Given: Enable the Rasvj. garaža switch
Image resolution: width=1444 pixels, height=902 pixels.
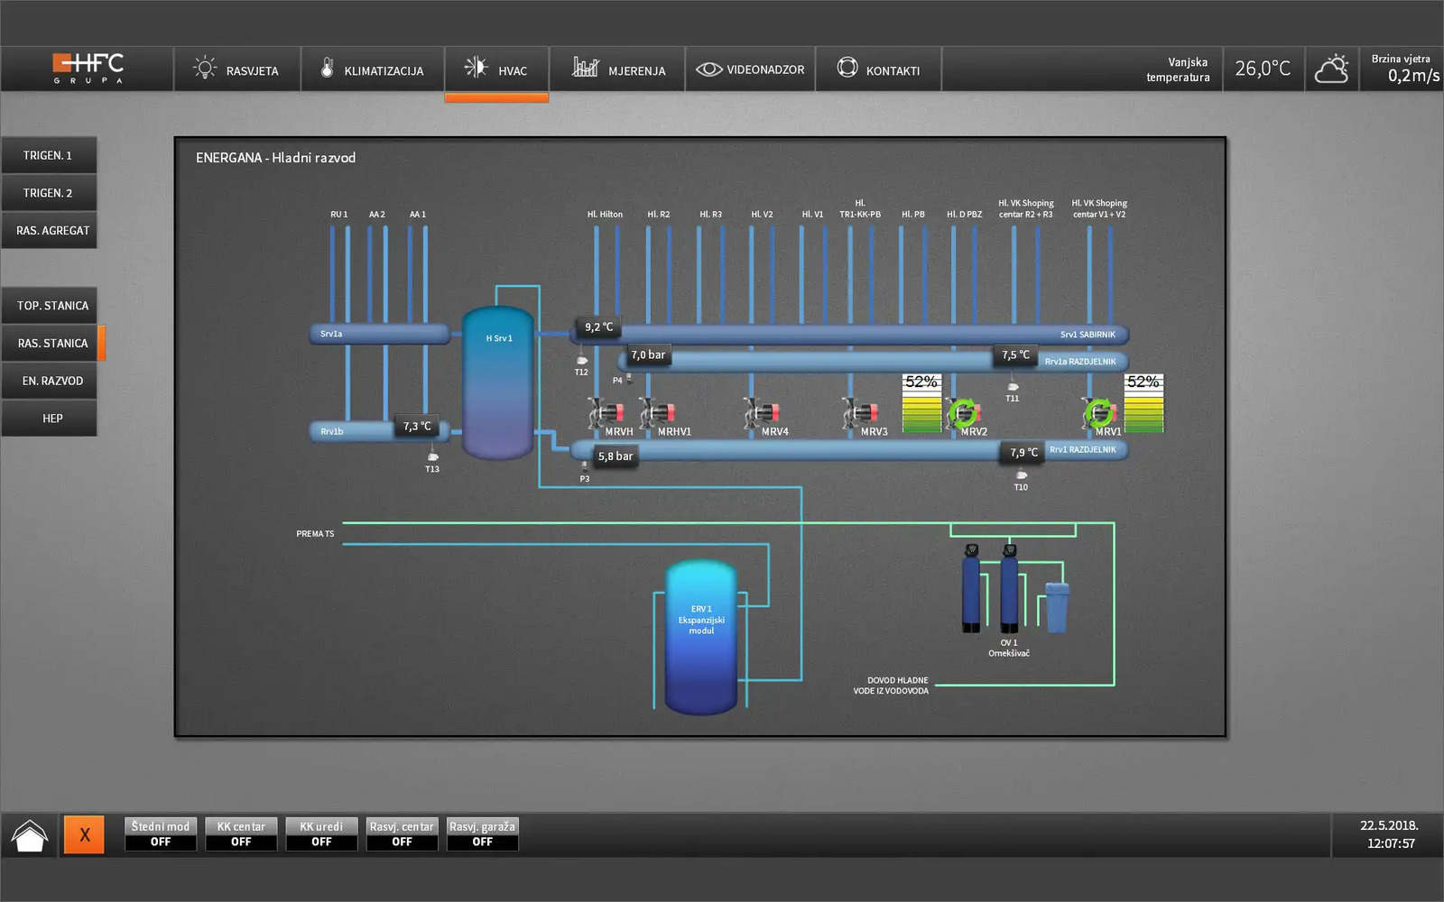Looking at the screenshot, I should 482,834.
